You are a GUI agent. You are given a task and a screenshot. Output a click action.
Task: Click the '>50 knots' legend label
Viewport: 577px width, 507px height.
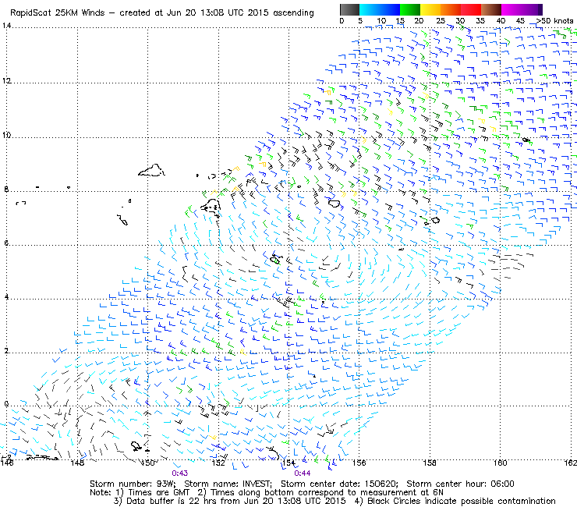554,21
